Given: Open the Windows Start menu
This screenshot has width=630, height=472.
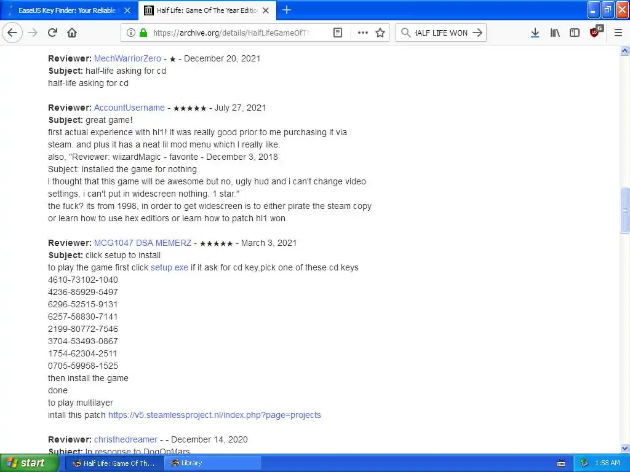Looking at the screenshot, I should click(30, 463).
